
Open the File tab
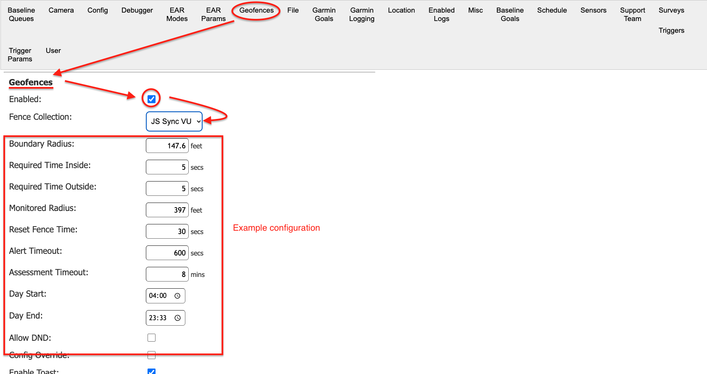(293, 10)
